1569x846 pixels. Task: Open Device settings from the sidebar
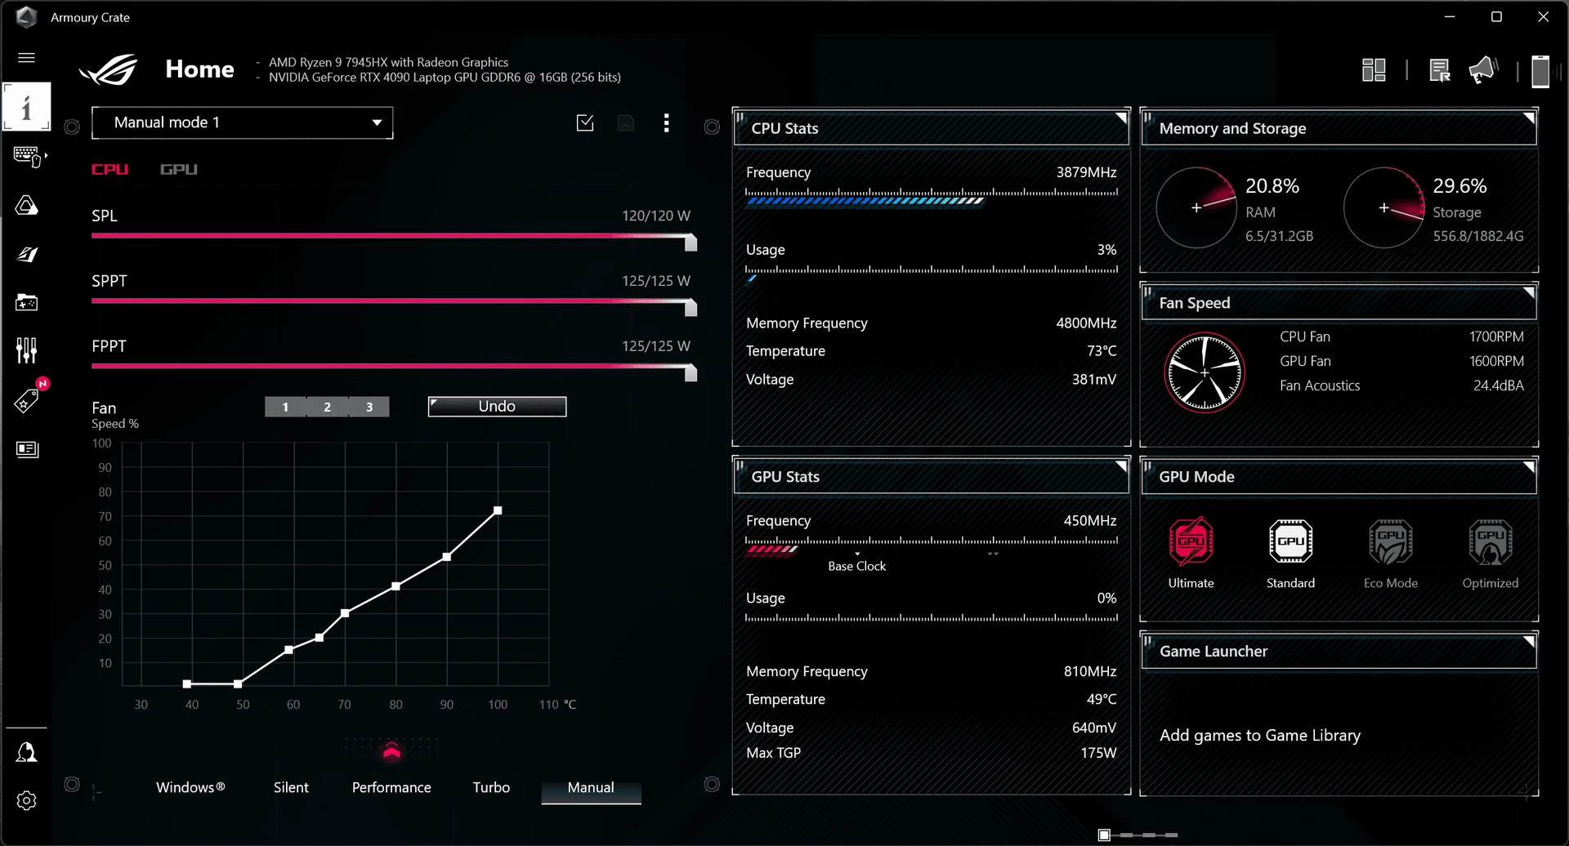click(x=27, y=155)
